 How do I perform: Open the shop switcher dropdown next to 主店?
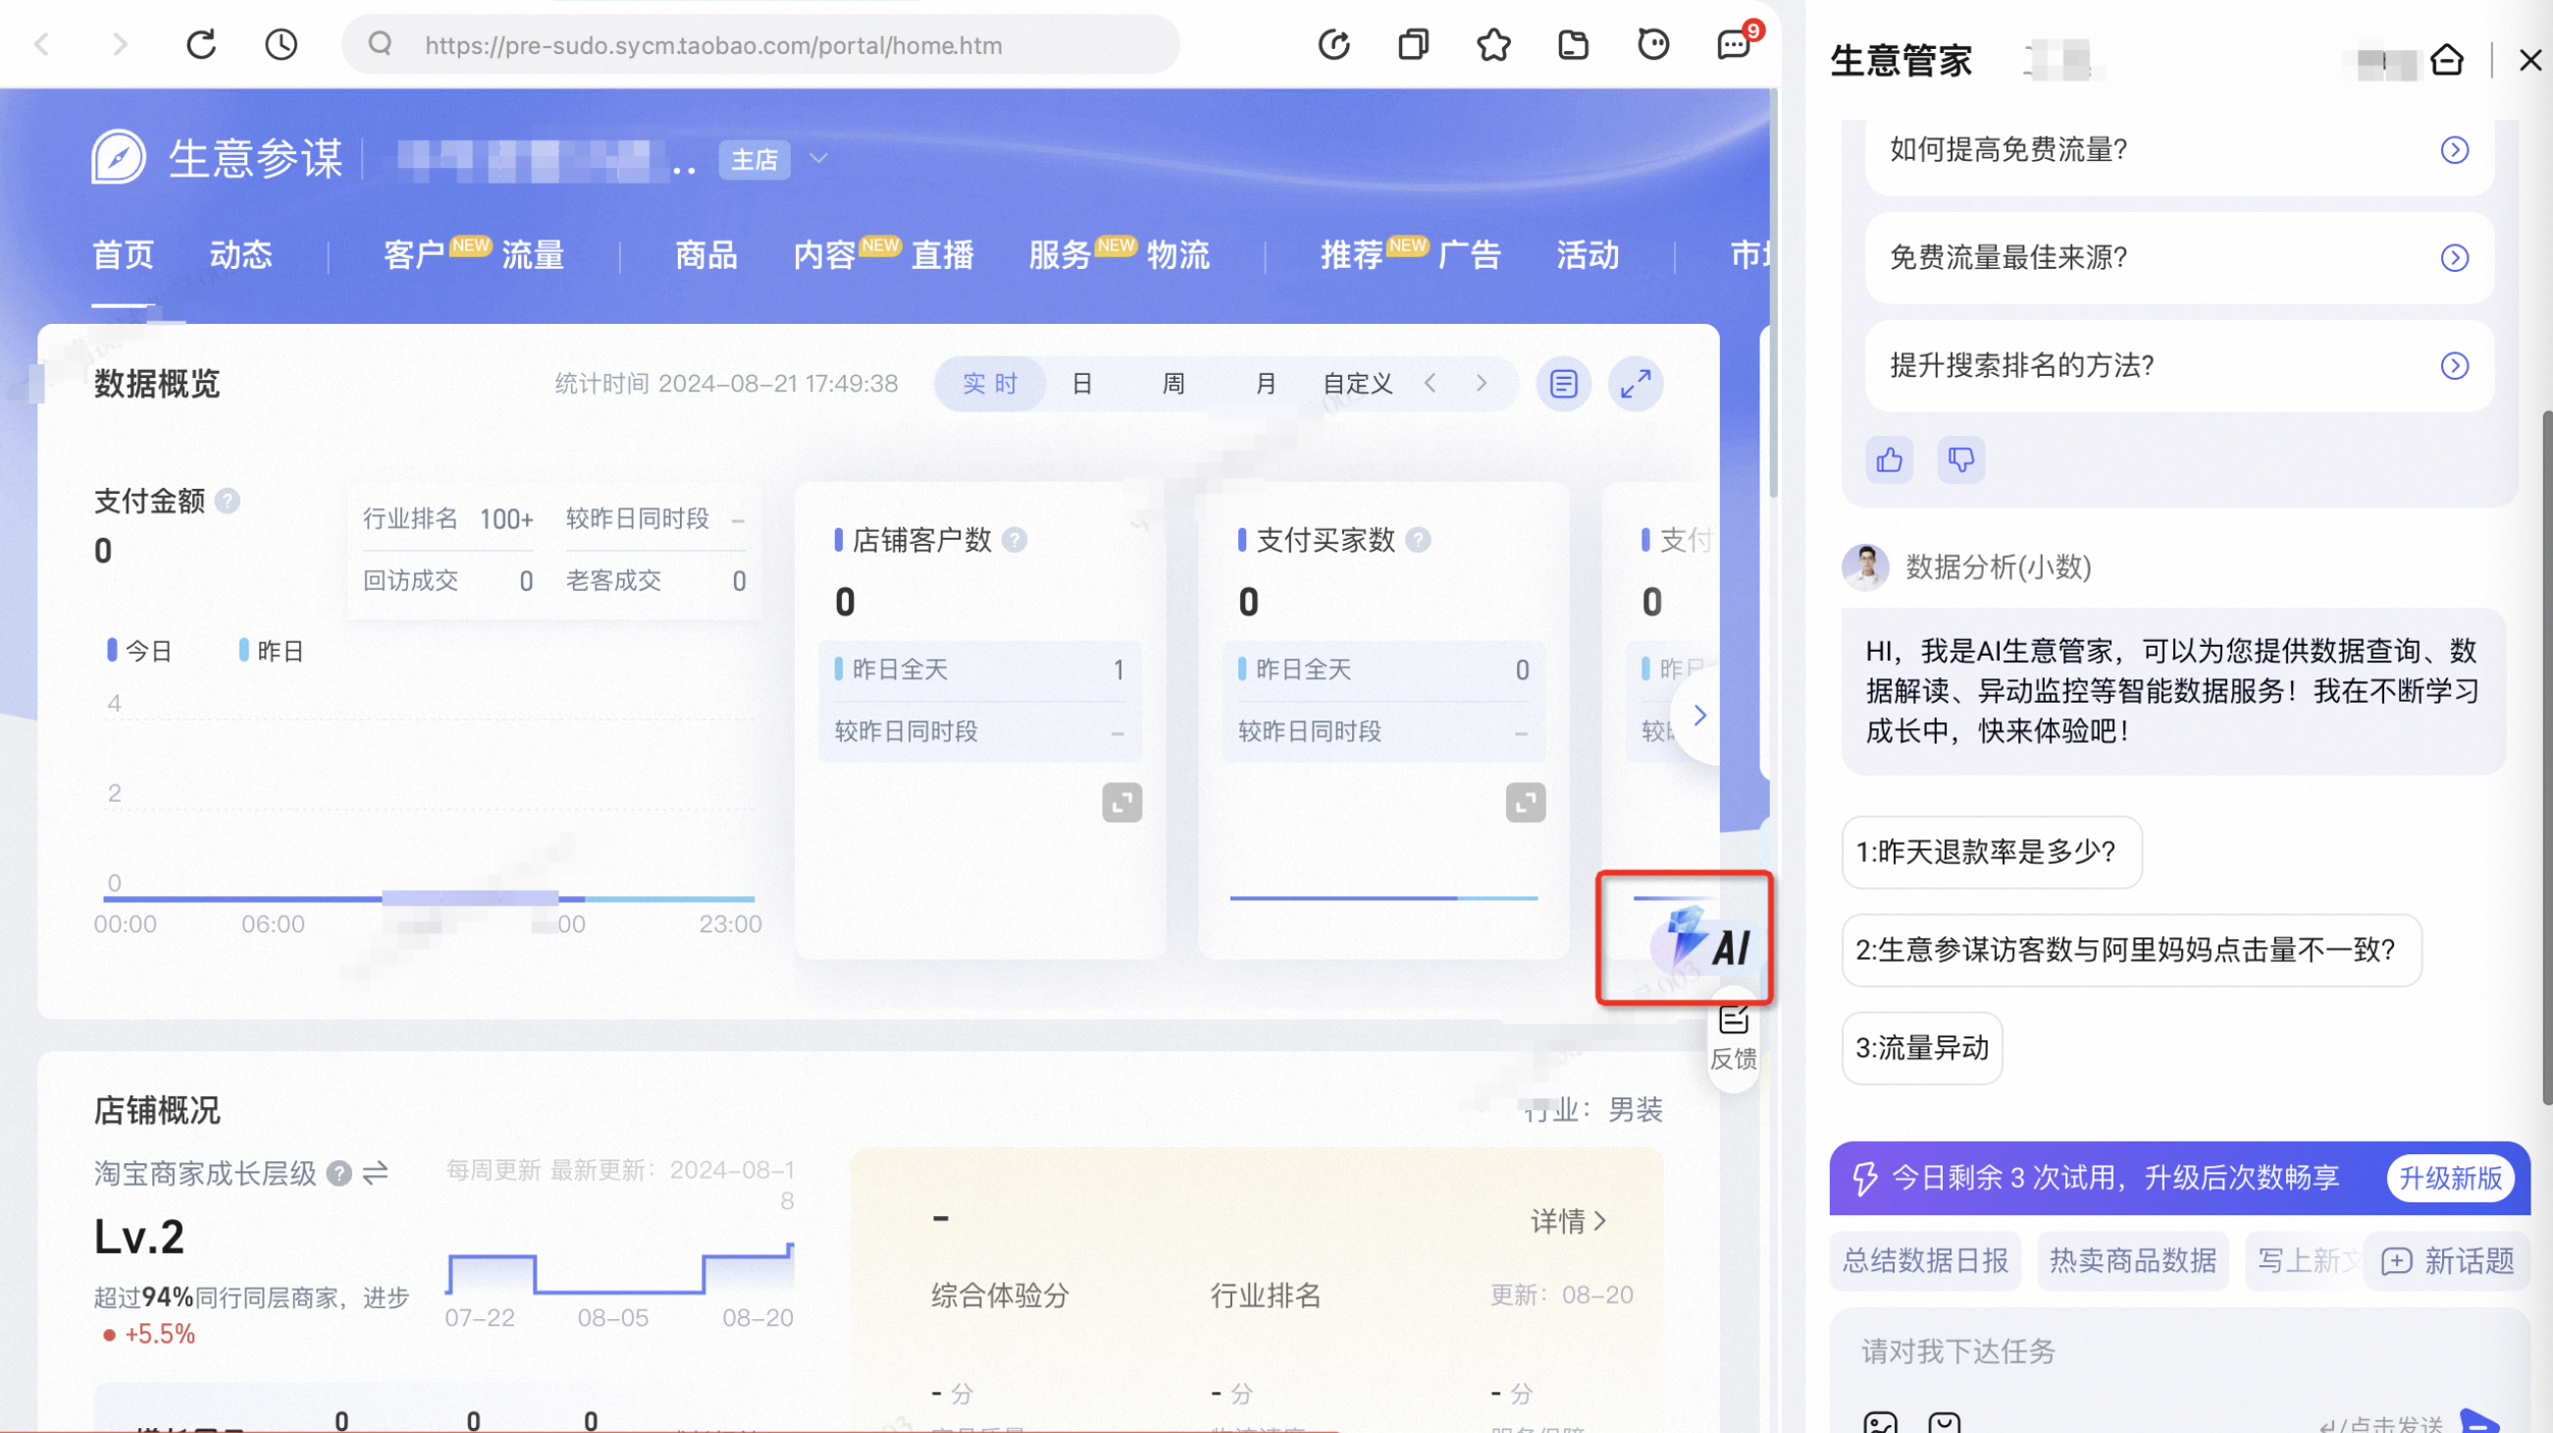(817, 159)
